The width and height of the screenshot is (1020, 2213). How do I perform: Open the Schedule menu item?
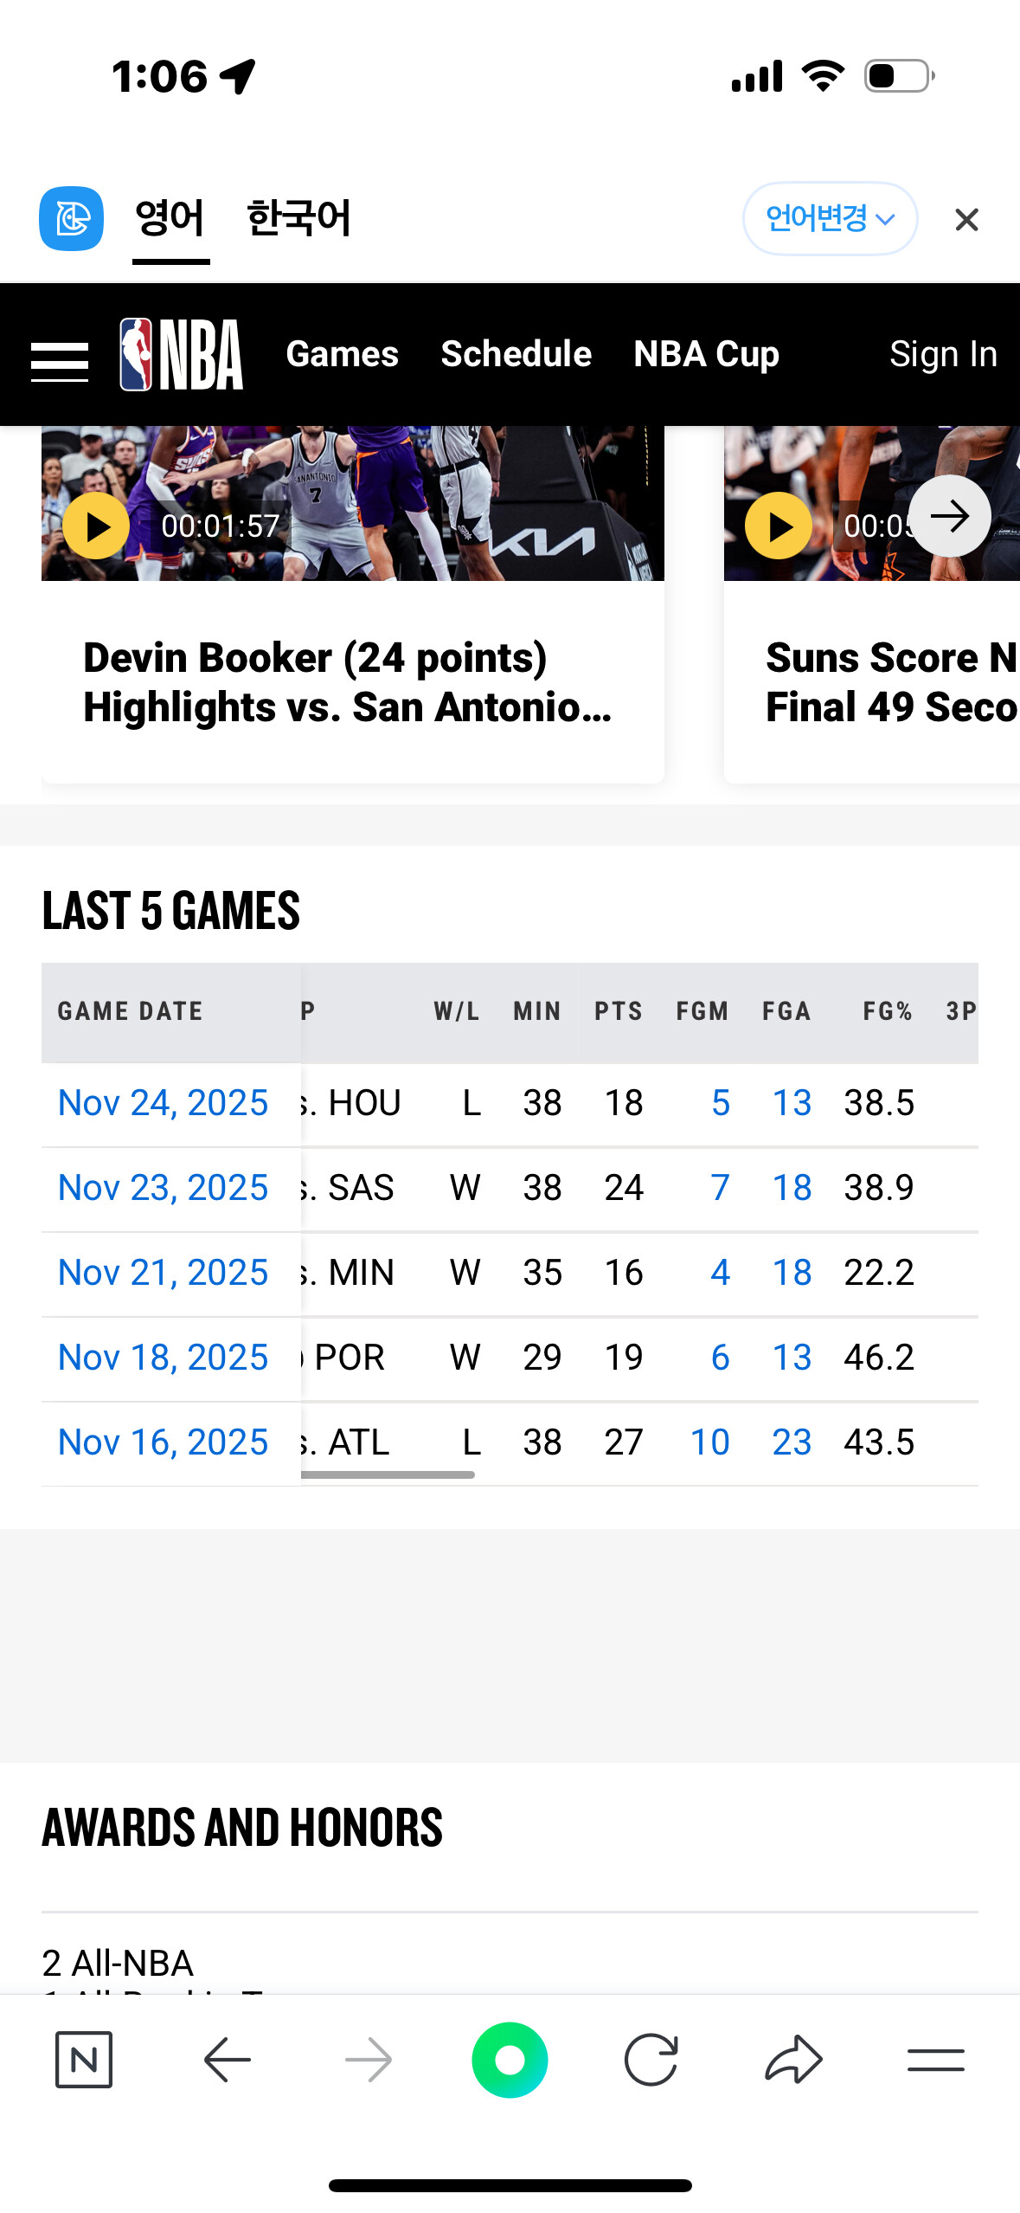pyautogui.click(x=516, y=354)
